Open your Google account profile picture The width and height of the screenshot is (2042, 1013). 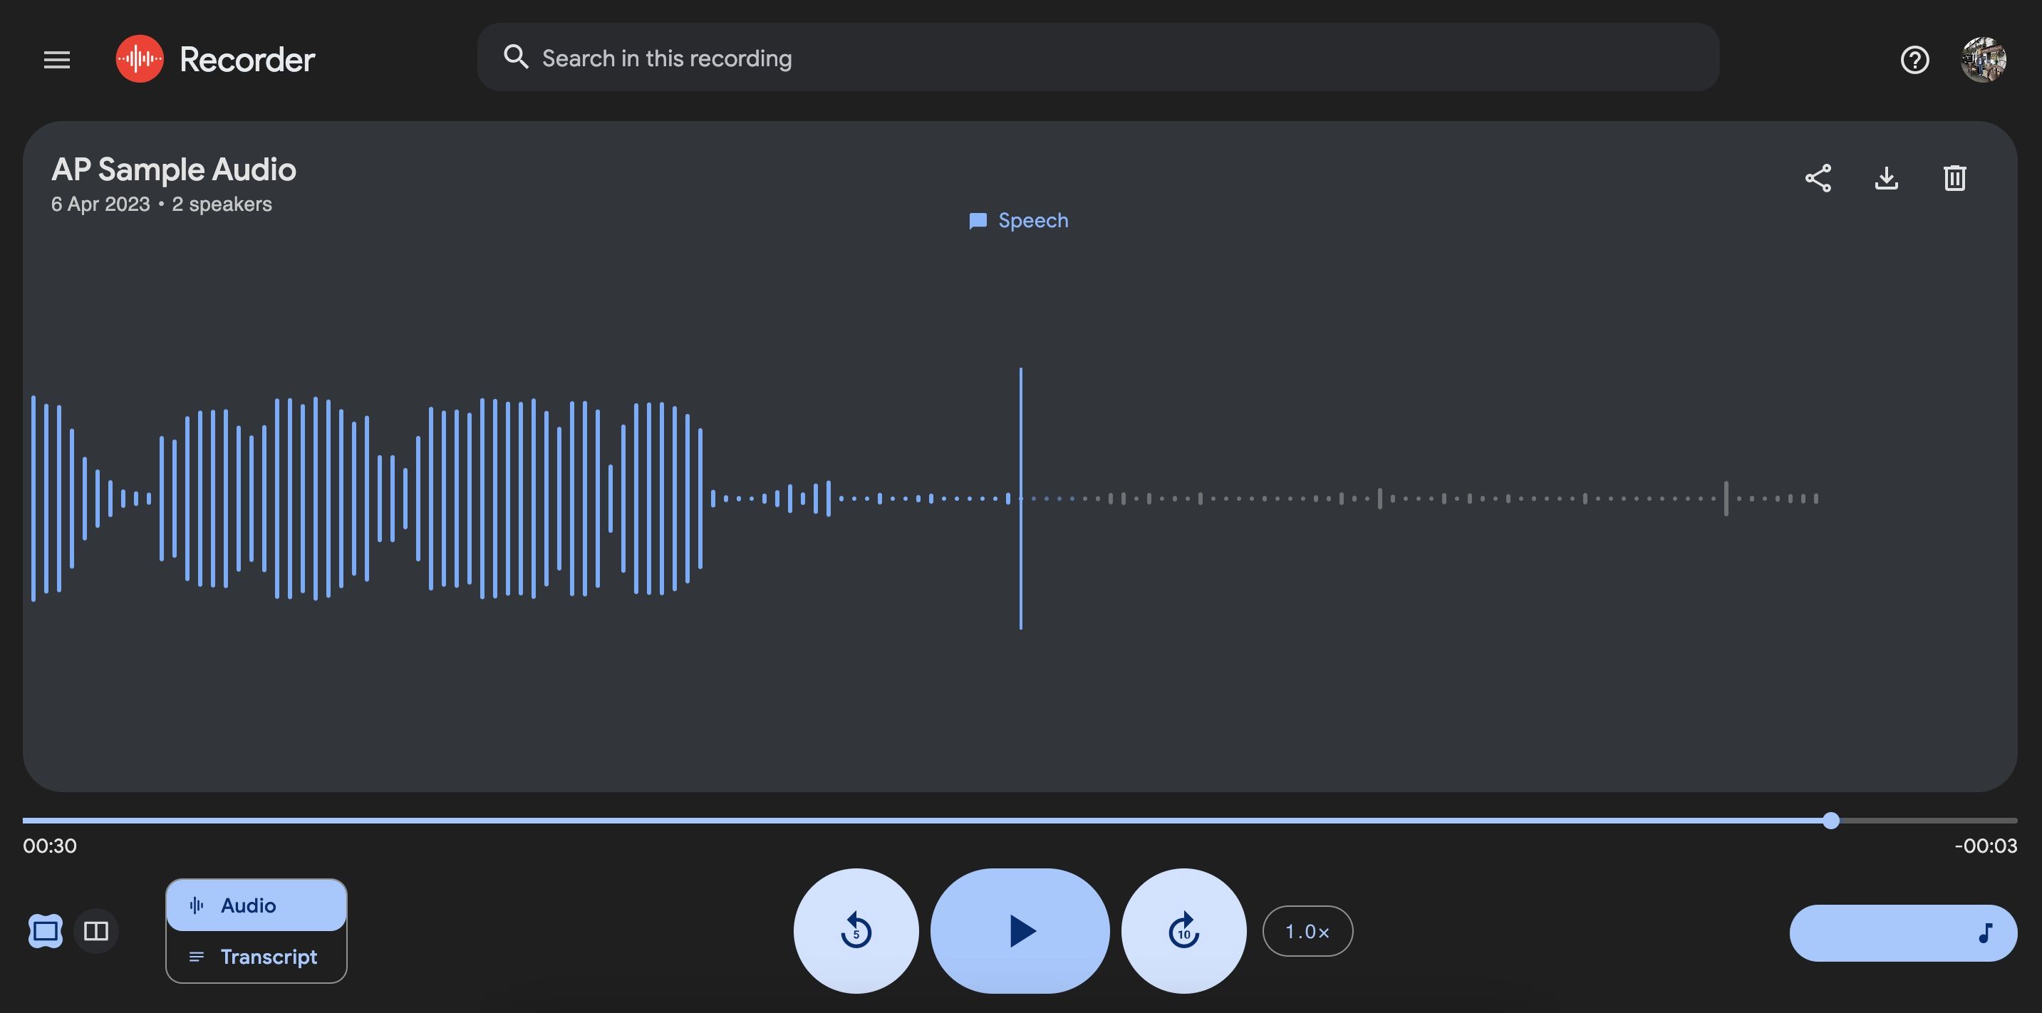click(1985, 58)
